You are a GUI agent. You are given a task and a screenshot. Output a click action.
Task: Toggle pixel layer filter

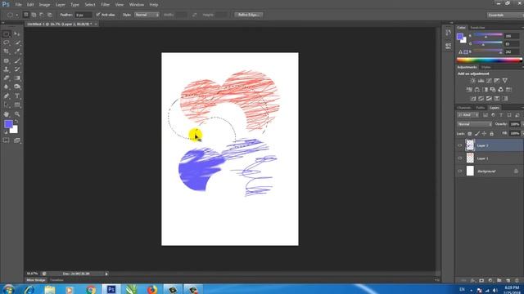486,115
